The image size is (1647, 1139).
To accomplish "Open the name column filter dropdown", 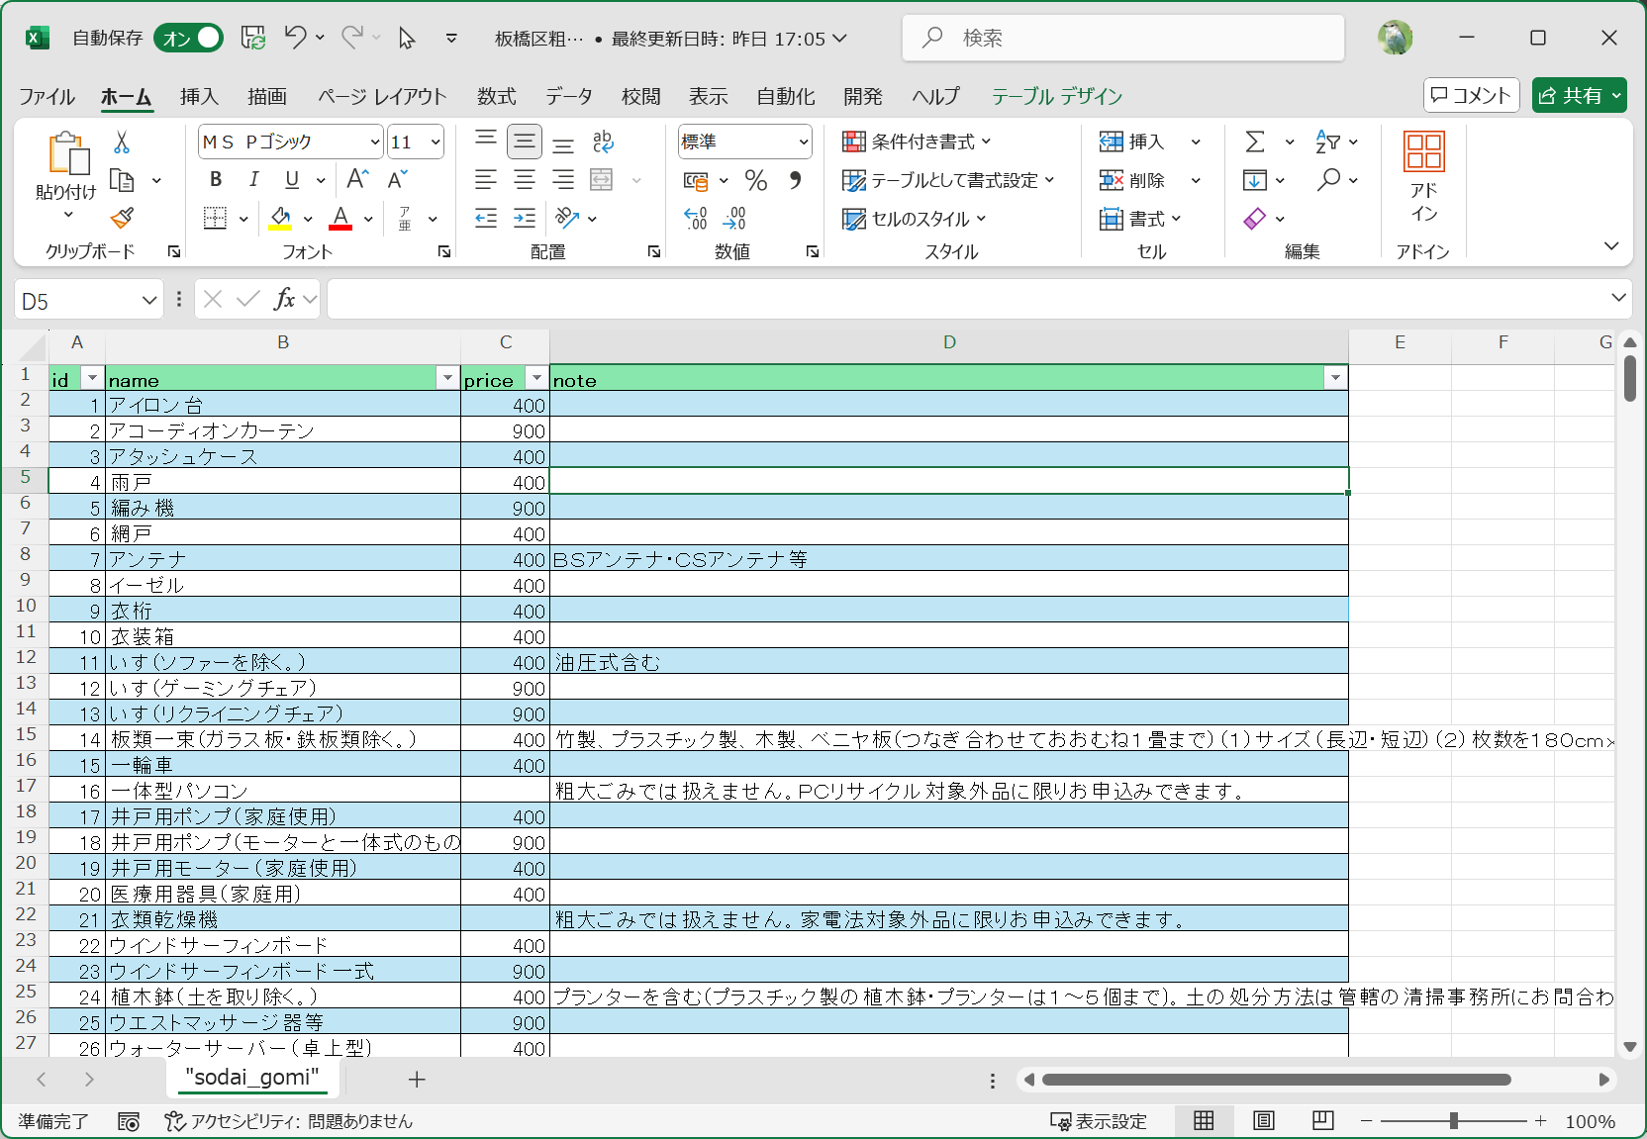I will (447, 379).
